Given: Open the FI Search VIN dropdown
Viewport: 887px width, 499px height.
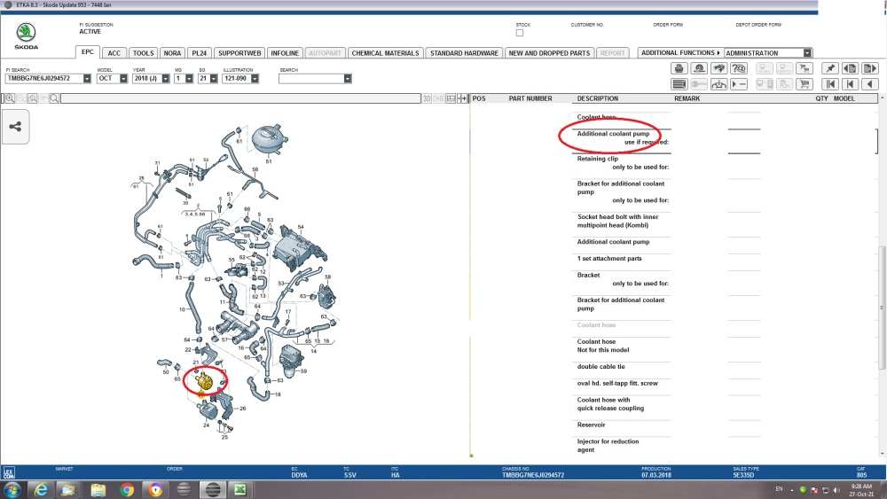Looking at the screenshot, I should 87,79.
